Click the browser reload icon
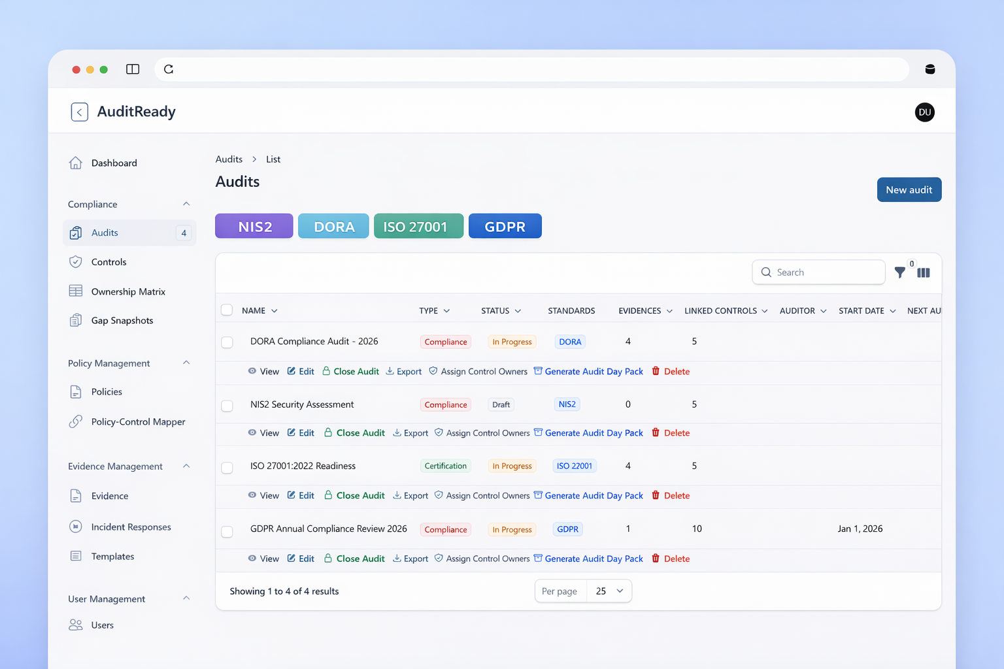 (x=169, y=69)
